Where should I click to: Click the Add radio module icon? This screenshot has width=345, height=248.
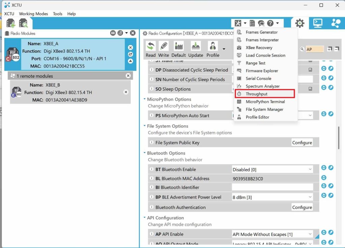pyautogui.click(x=10, y=23)
